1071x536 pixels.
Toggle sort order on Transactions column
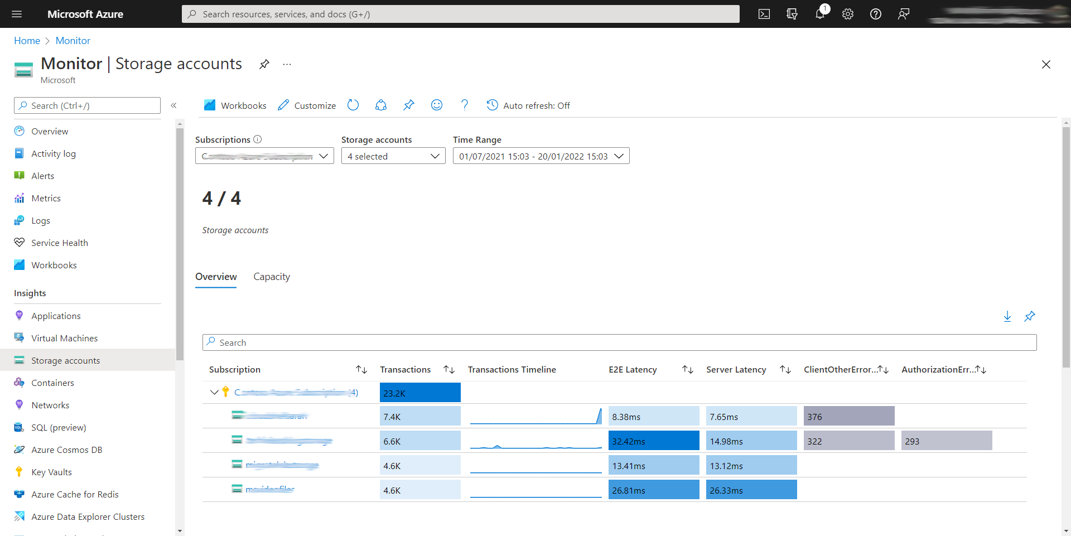[x=449, y=369]
